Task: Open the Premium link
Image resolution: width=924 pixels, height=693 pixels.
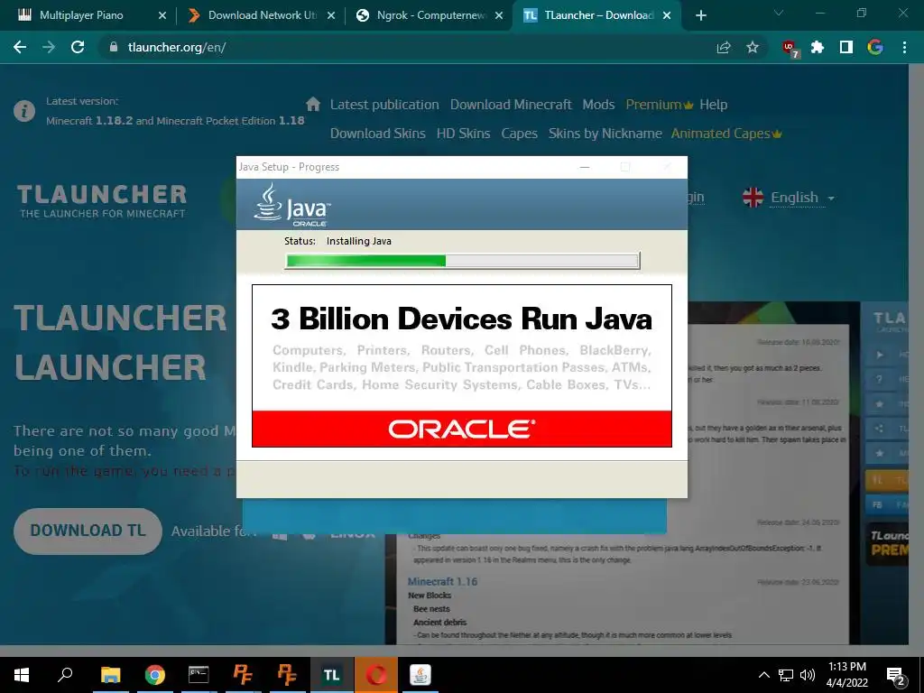Action: [x=659, y=105]
